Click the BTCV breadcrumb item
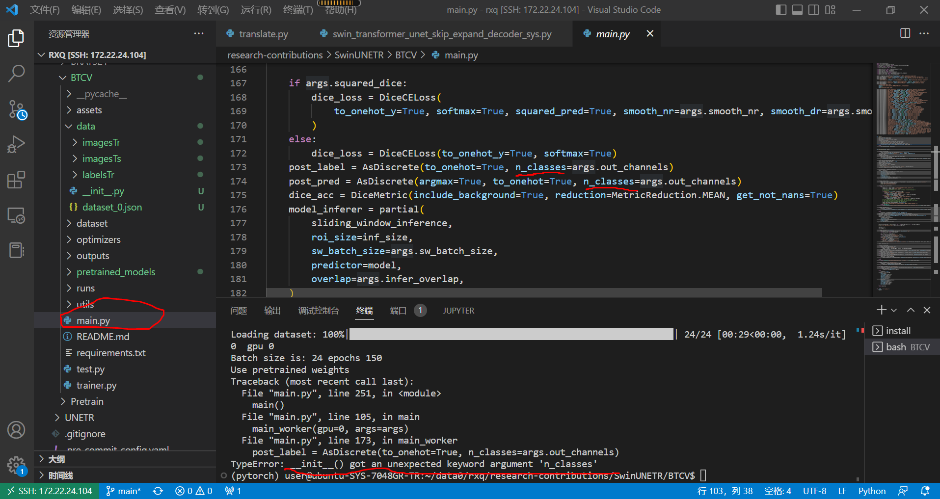The image size is (940, 499). pyautogui.click(x=406, y=54)
